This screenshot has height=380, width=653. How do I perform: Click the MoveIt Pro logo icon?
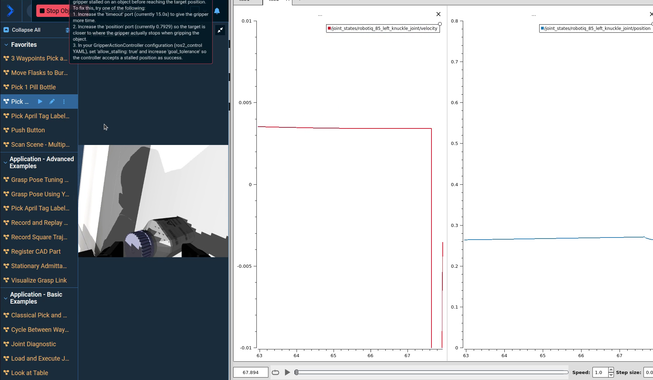(x=10, y=11)
